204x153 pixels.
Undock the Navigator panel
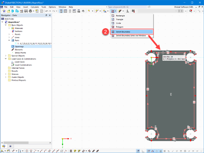click(x=46, y=15)
